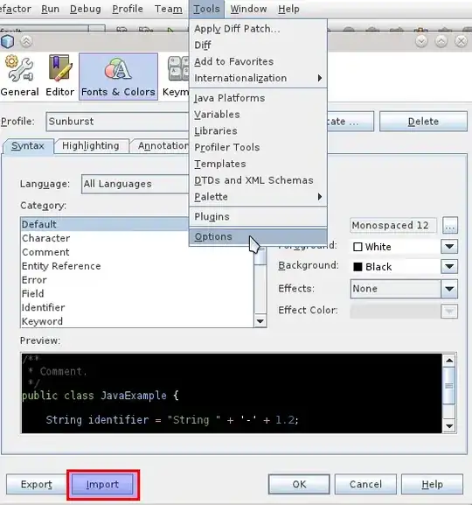The height and width of the screenshot is (505, 472).
Task: Open the Team menu
Action: pos(169,9)
